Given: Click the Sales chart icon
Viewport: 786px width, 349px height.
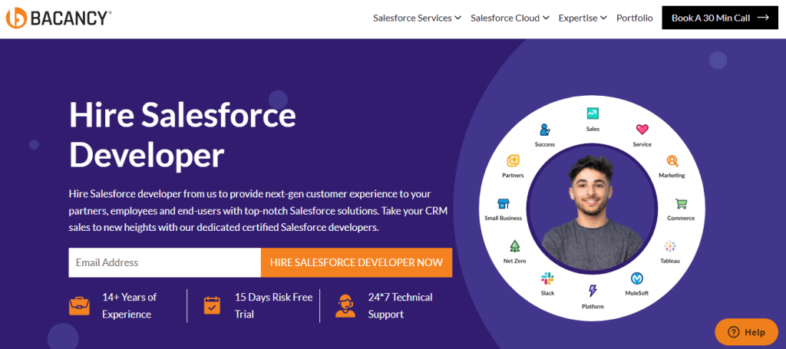Looking at the screenshot, I should pyautogui.click(x=593, y=114).
